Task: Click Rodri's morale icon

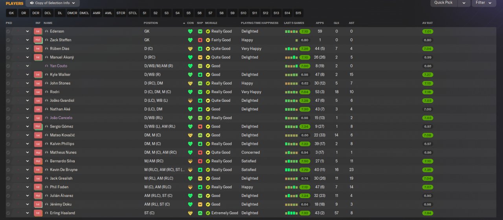Action: tap(208, 92)
